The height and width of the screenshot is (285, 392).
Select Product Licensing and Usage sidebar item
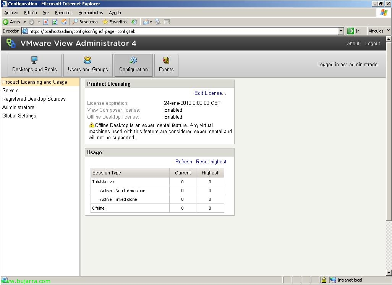tap(40, 82)
